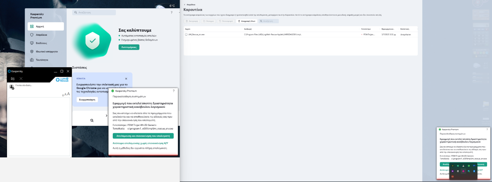Click Ενεργοποίηση to enable the Chrome extension
The image size is (492, 182).
(87, 100)
